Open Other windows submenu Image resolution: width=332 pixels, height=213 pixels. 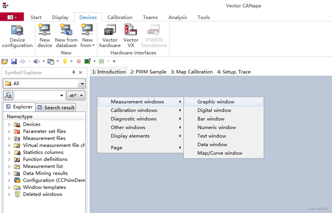coord(140,127)
